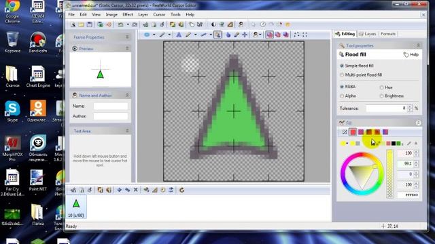Click inside the Name input field
This screenshot has height=244, width=435.
pyautogui.click(x=111, y=106)
